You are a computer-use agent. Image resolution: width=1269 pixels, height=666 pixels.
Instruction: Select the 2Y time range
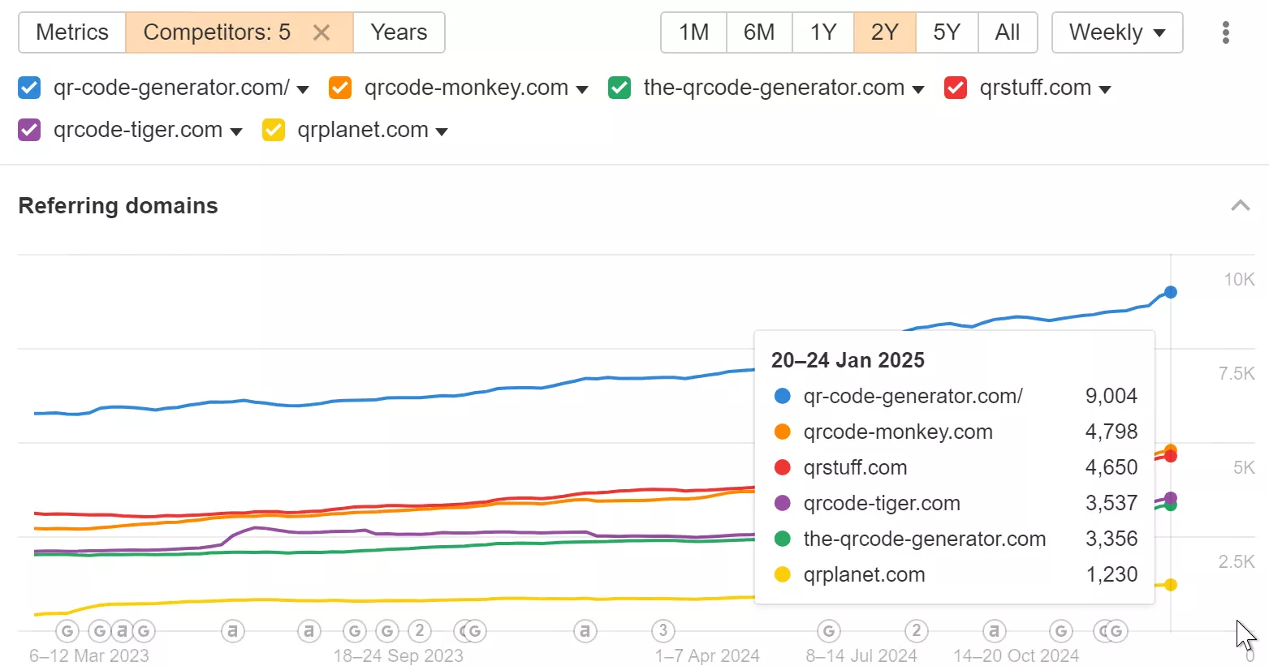tap(885, 32)
